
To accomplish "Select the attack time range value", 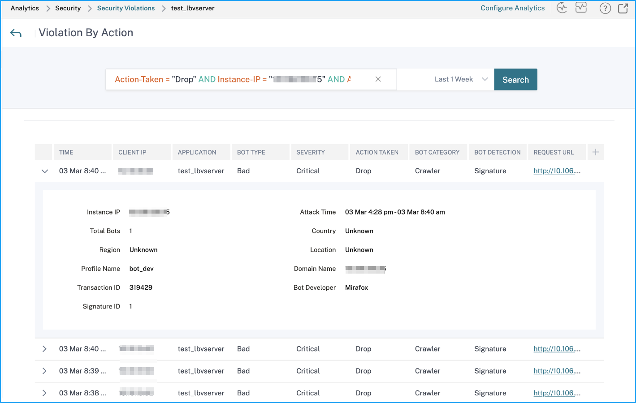I will 395,212.
